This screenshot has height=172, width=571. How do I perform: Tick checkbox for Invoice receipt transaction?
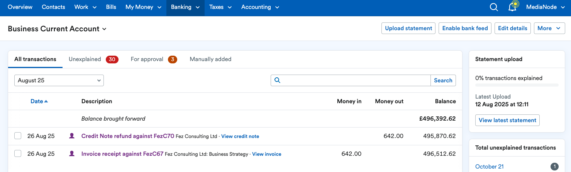click(18, 154)
